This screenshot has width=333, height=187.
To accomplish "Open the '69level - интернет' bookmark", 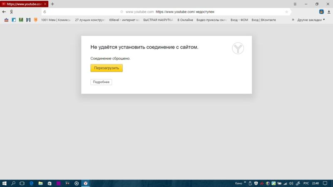I will click(x=124, y=20).
